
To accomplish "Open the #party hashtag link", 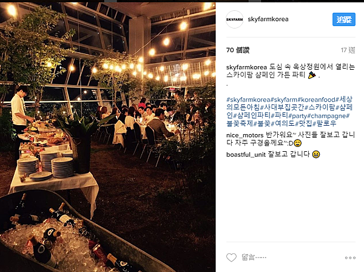I will (298, 116).
